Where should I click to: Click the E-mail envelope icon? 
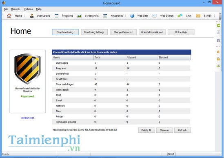(x=198, y=16)
